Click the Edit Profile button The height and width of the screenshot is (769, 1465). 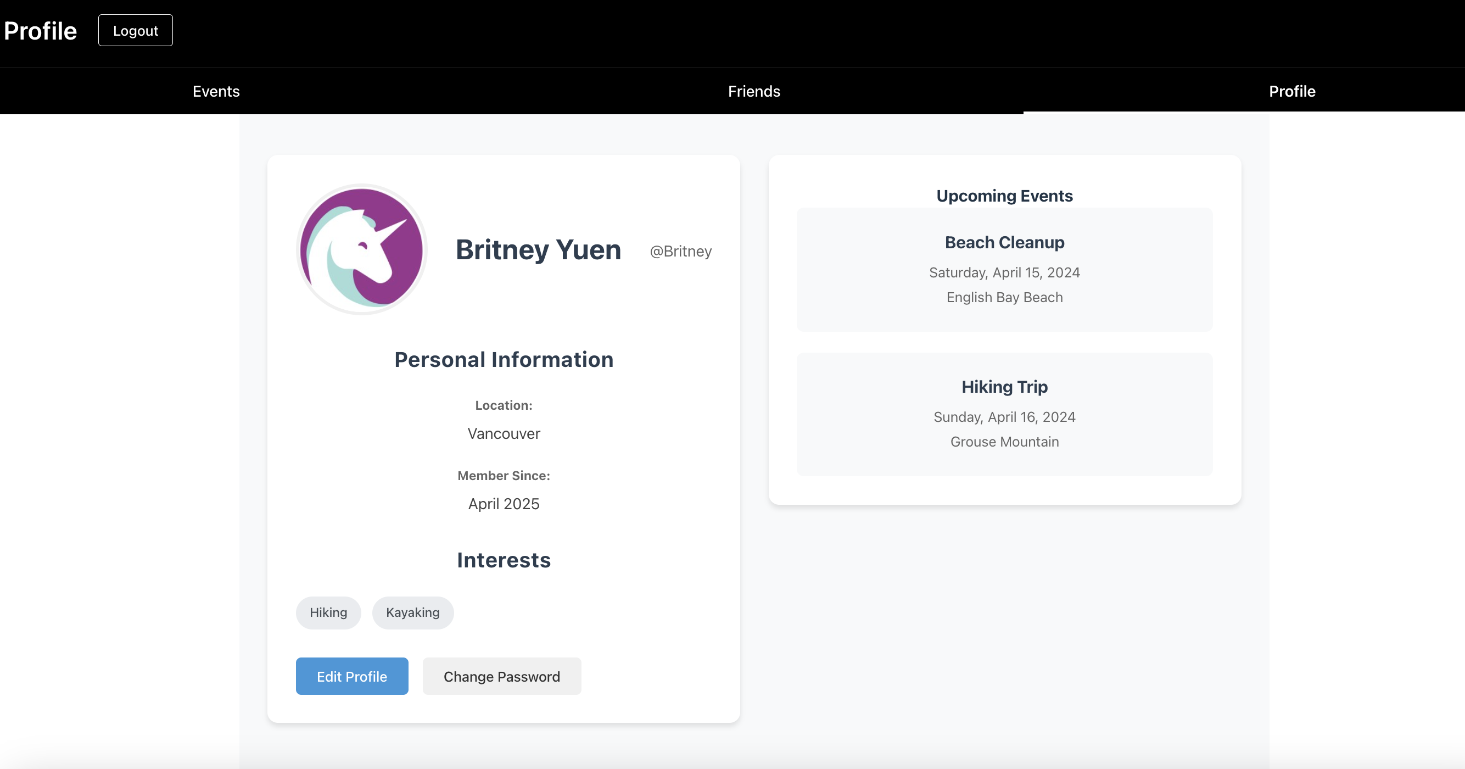[351, 676]
